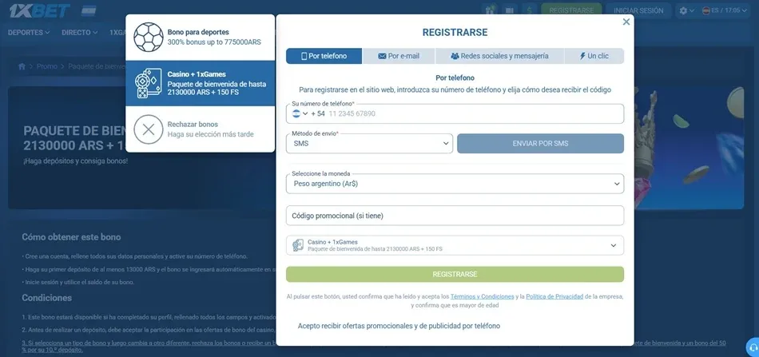Open the Método de envío SMS dropdown
The image size is (759, 357).
[x=369, y=144]
